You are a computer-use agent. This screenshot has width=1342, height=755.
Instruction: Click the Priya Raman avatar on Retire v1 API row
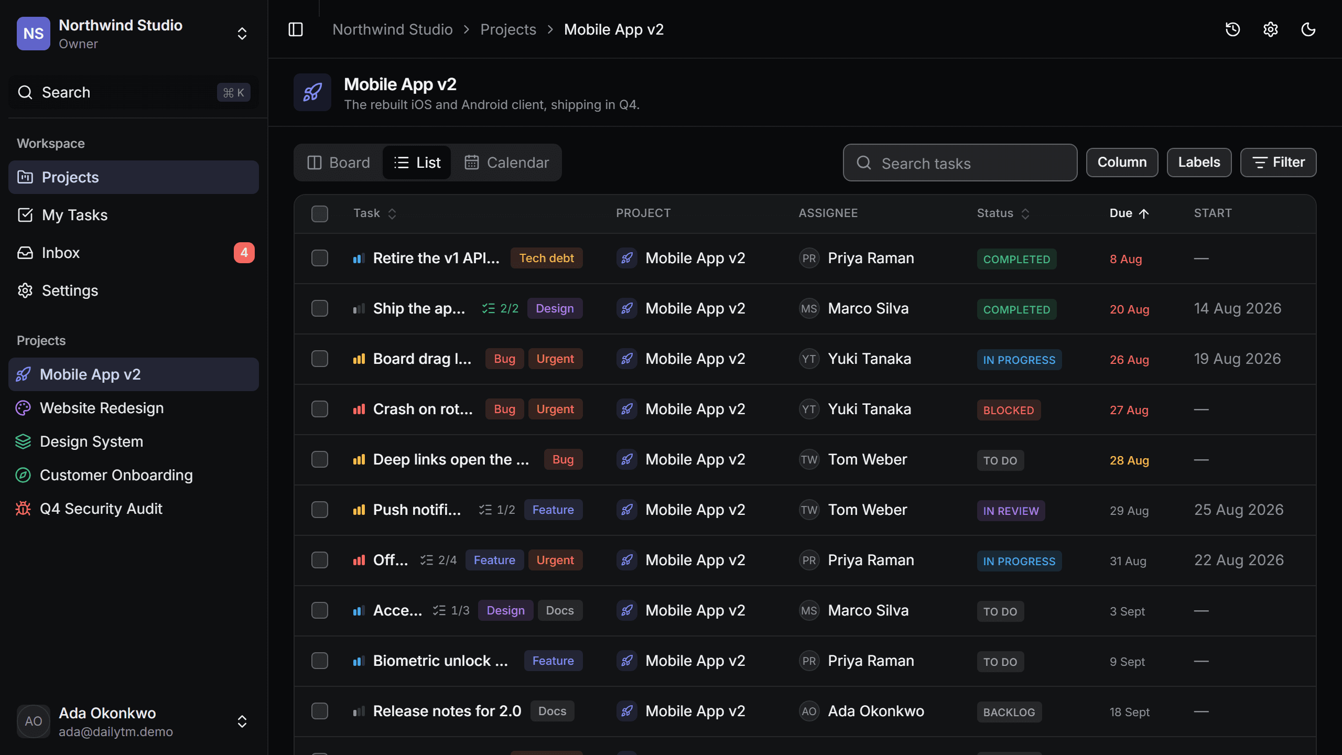point(809,258)
